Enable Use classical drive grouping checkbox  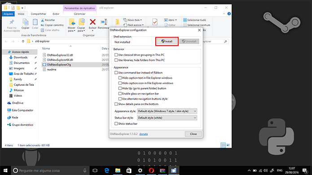click(x=116, y=55)
